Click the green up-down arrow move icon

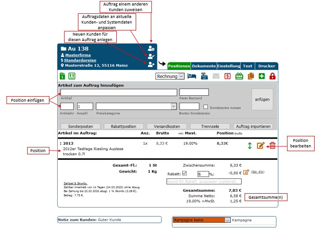click(x=250, y=146)
